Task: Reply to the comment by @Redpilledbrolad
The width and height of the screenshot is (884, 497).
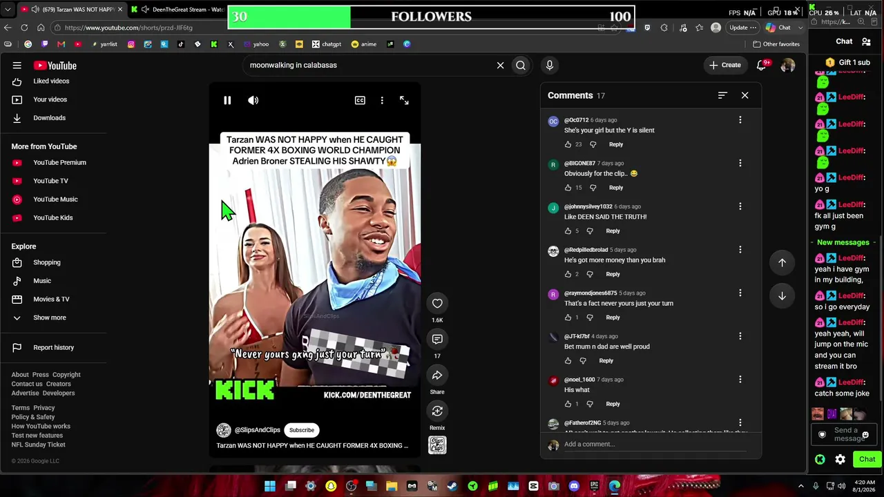Action: (613, 275)
